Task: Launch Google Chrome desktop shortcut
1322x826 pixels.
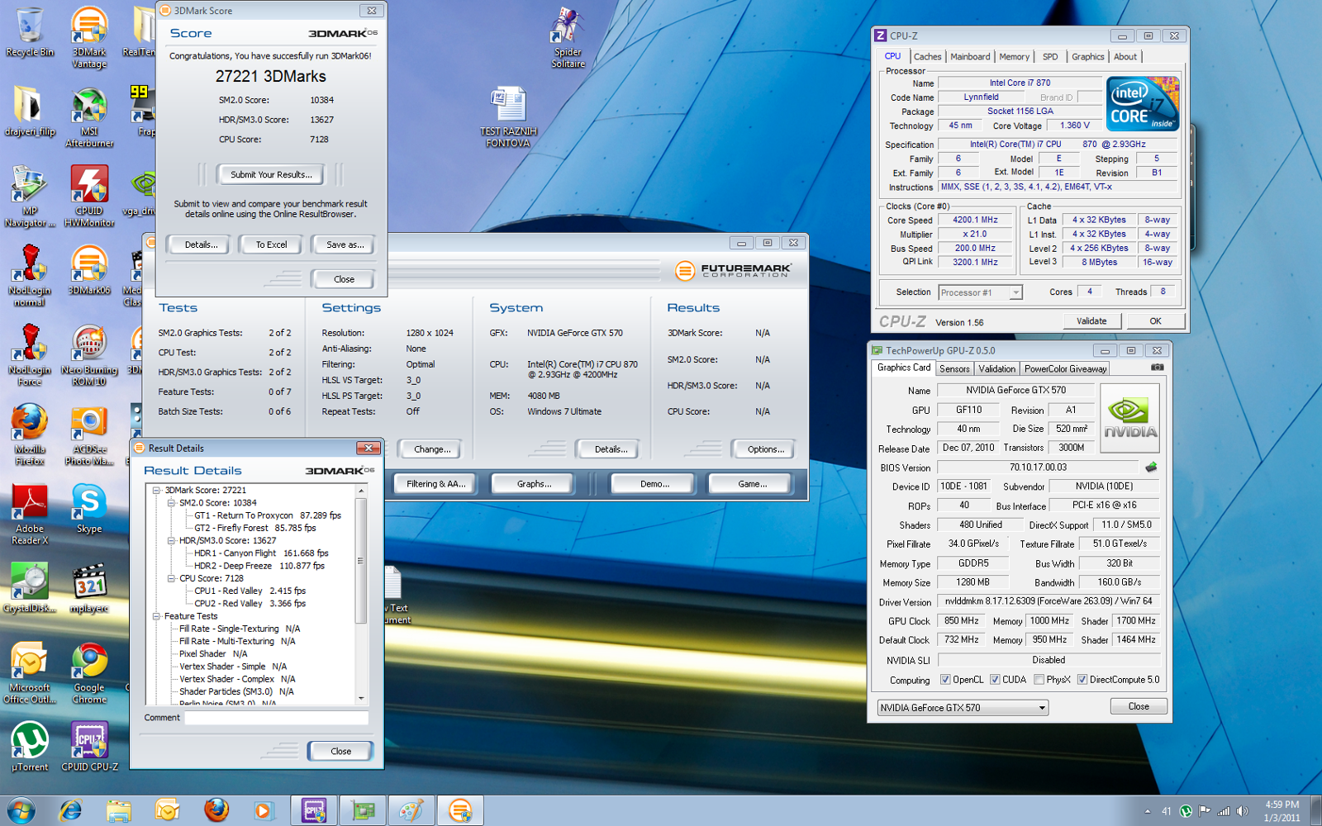Action: (x=89, y=672)
